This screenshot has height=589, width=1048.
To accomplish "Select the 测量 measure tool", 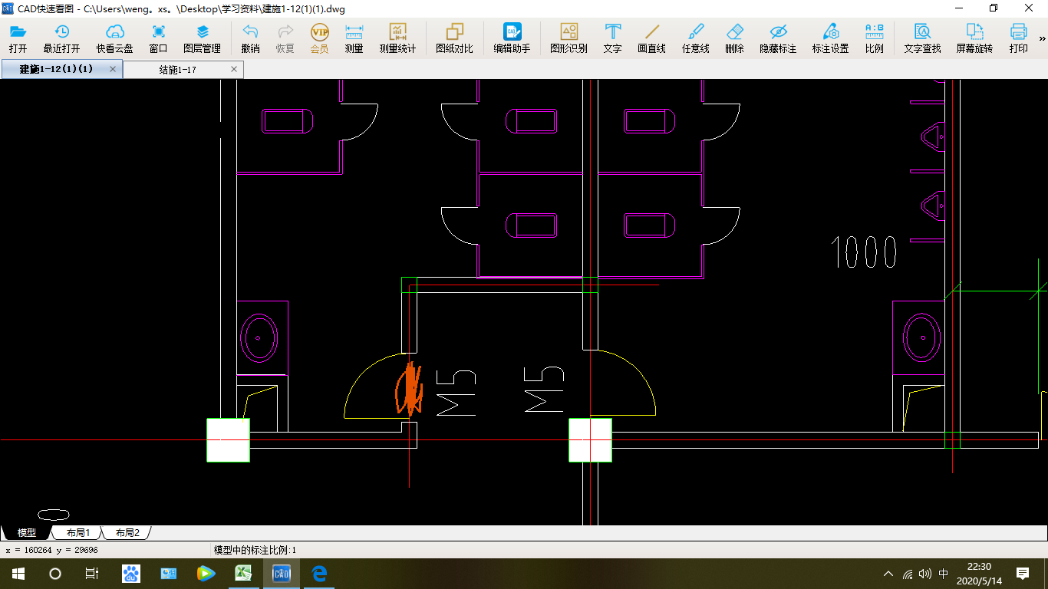I will click(354, 38).
